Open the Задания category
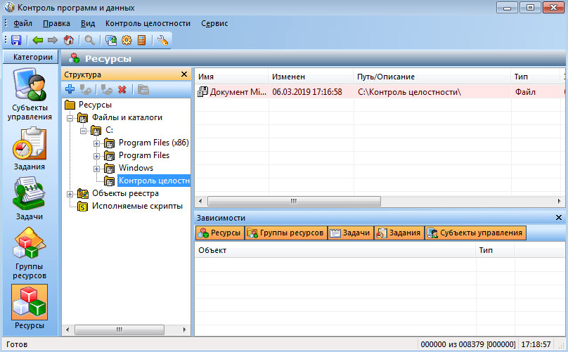 coord(30,148)
